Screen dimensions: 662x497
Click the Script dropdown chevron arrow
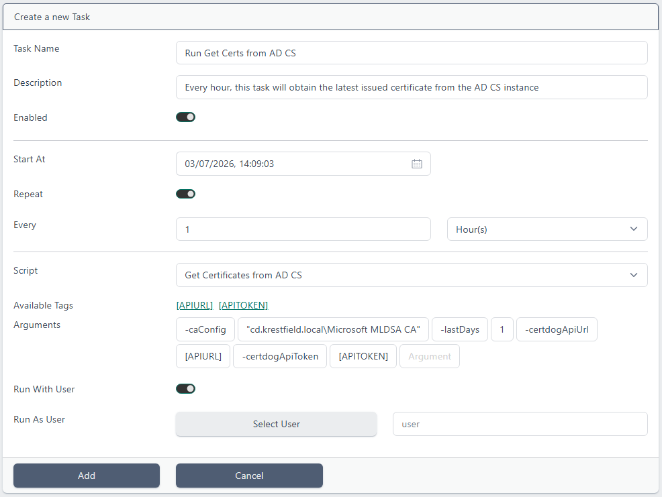point(634,275)
